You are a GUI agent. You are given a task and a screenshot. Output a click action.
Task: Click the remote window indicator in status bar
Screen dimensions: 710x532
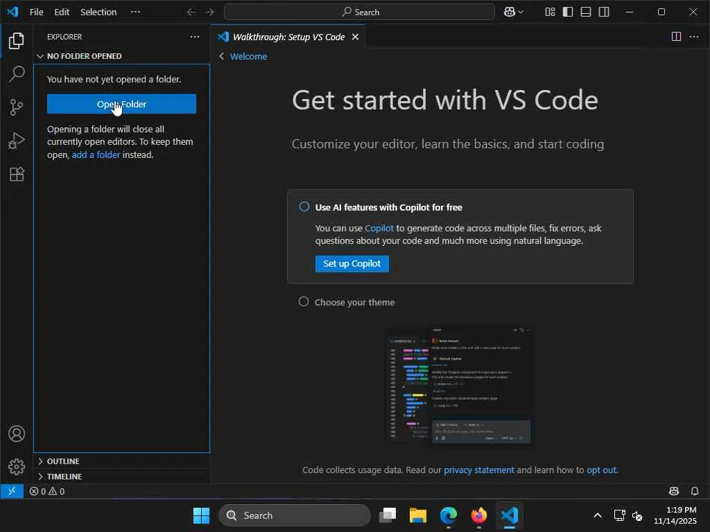12,491
